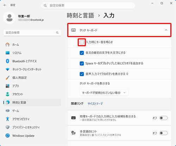Click the ホーム house icon
The image size is (176, 146).
(7, 44)
